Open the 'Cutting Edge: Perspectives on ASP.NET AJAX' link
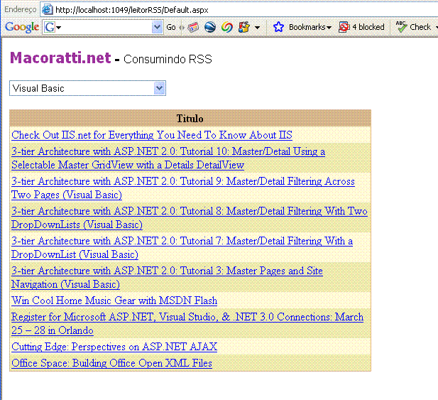 click(x=114, y=347)
